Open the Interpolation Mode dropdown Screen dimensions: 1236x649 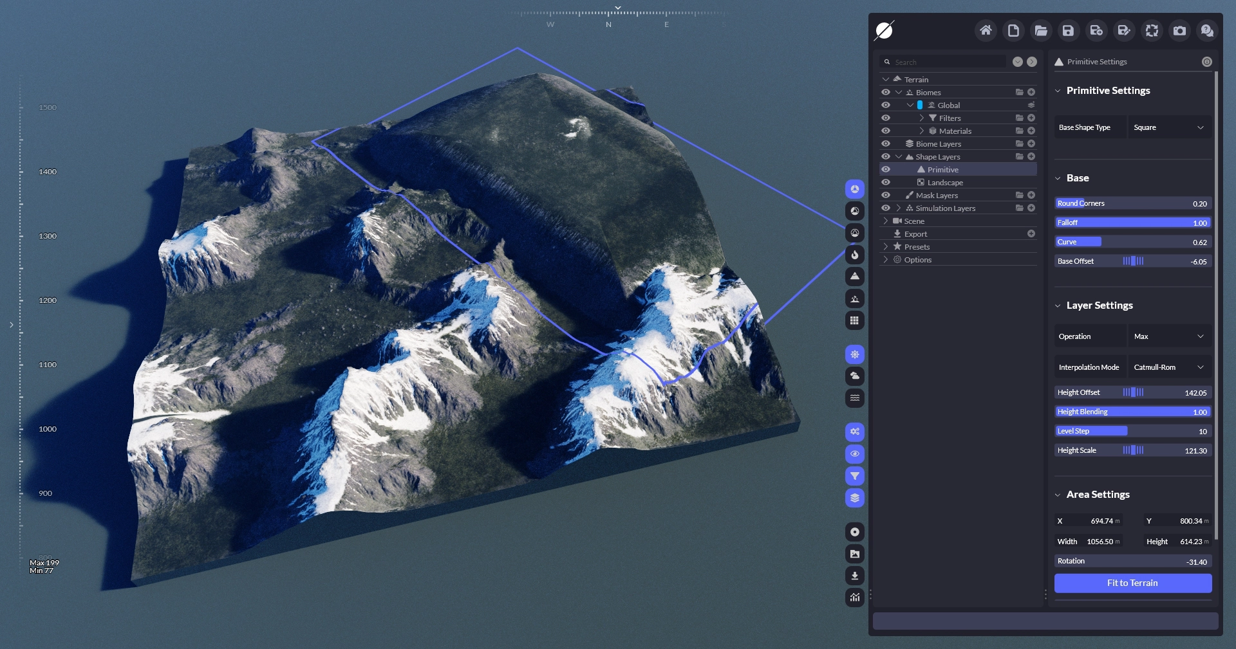click(1168, 367)
